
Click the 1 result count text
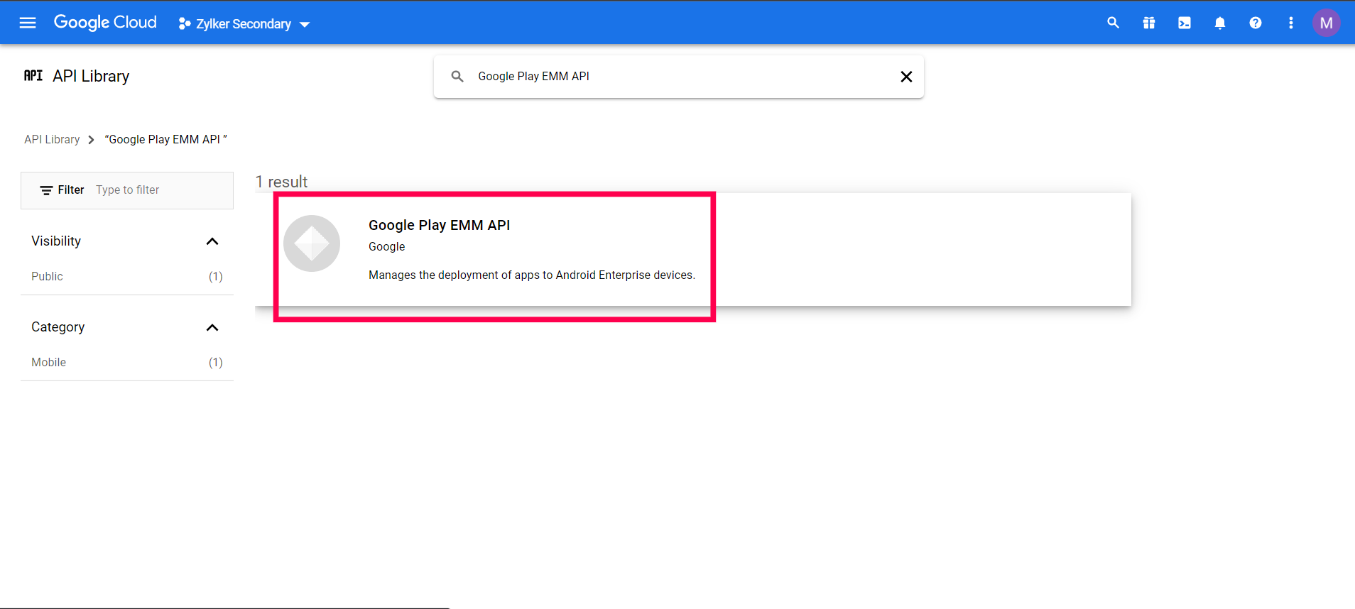coord(281,182)
